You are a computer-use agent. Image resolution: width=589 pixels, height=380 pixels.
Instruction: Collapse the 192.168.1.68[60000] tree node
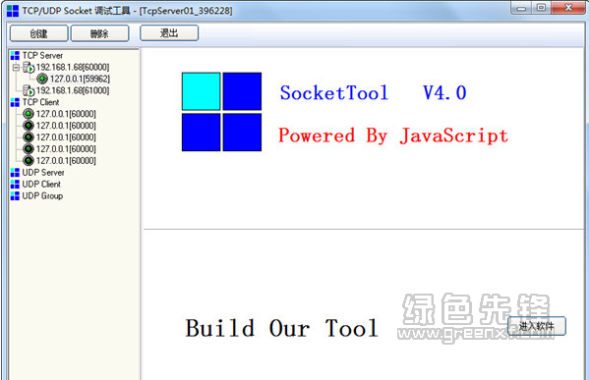tap(16, 68)
